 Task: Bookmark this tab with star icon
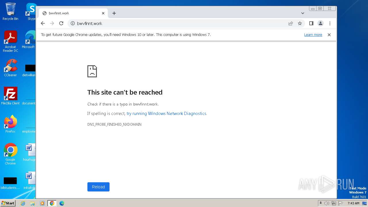coord(300,24)
